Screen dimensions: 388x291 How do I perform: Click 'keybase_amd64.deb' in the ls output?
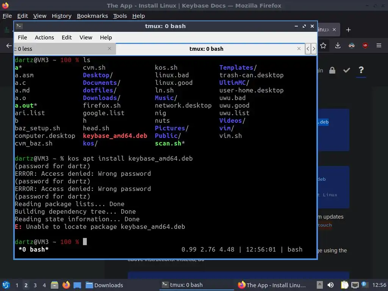(115, 136)
